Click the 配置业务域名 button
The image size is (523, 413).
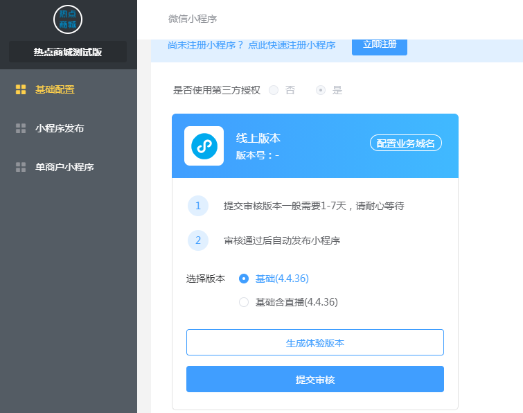click(x=406, y=143)
